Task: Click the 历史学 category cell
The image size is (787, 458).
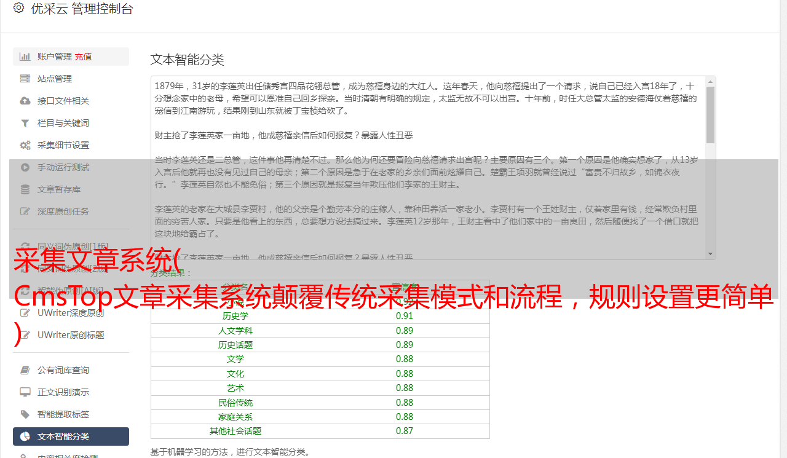Action: coord(235,316)
